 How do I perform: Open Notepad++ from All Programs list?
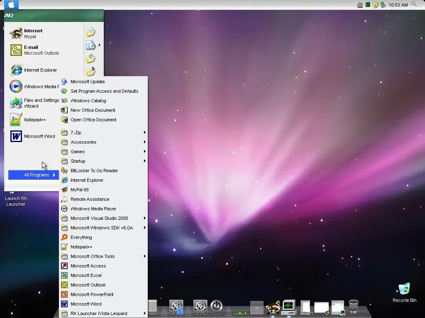pyautogui.click(x=103, y=247)
